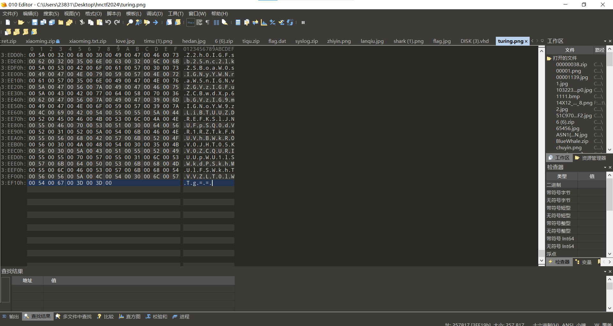This screenshot has width=613, height=326.
Task: Click the Run Script icon
Action: [169, 22]
